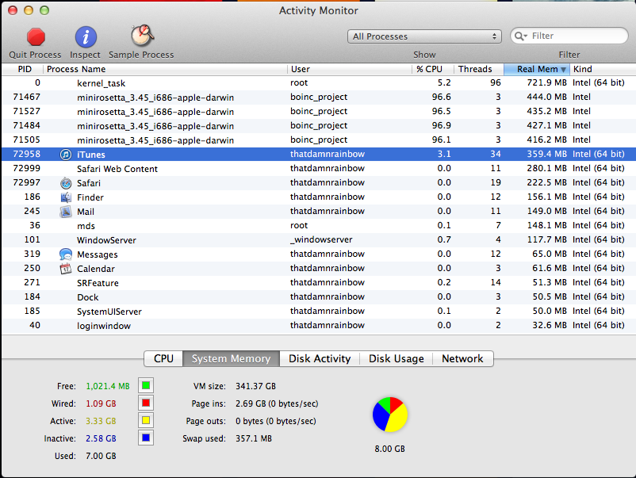Viewport: 636px width, 478px height.
Task: Sort by the PID column header
Action: [23, 69]
